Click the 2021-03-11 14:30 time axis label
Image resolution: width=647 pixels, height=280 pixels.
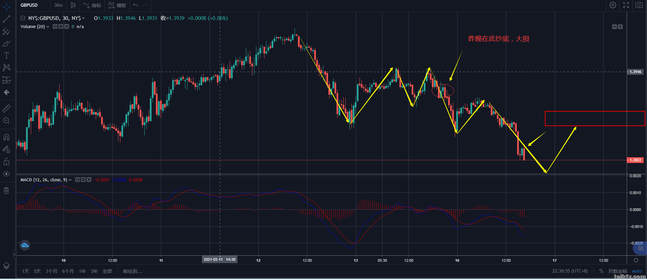[x=220, y=259]
